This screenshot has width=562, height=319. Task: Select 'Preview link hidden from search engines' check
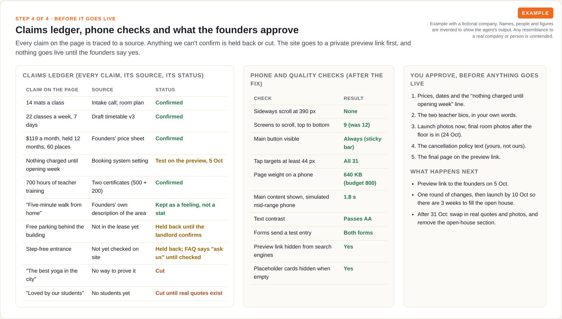(x=293, y=251)
